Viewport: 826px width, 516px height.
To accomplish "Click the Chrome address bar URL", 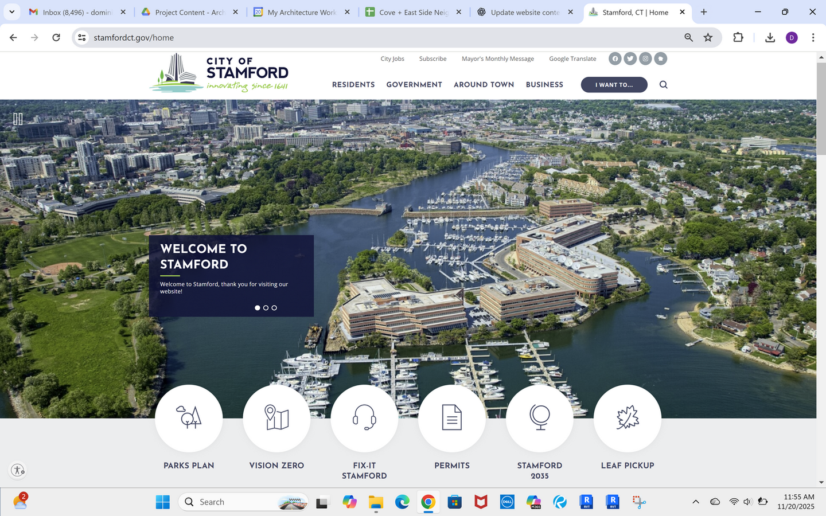I will click(x=134, y=37).
